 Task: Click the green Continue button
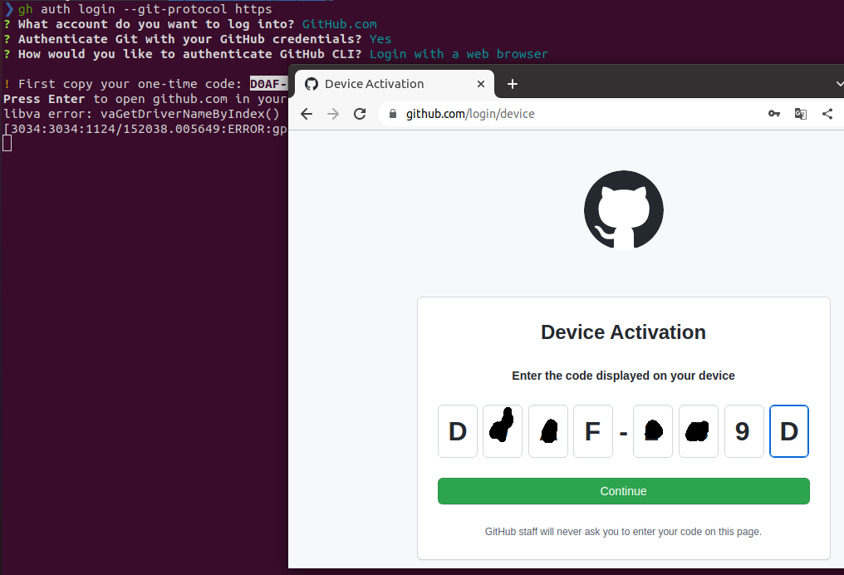click(x=623, y=491)
